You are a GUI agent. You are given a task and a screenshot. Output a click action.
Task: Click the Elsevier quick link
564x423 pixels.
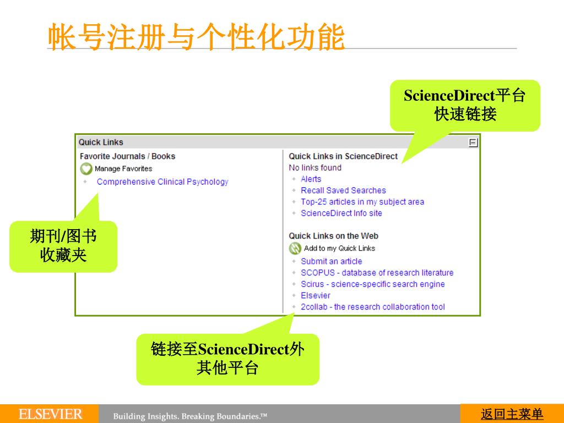click(316, 296)
